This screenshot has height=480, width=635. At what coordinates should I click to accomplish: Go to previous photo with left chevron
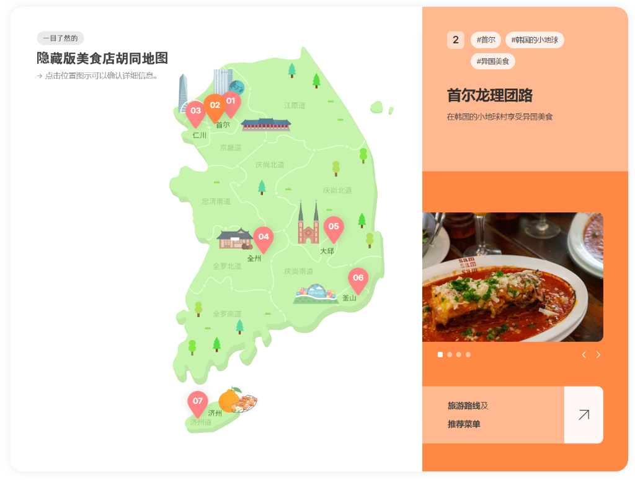pyautogui.click(x=584, y=355)
